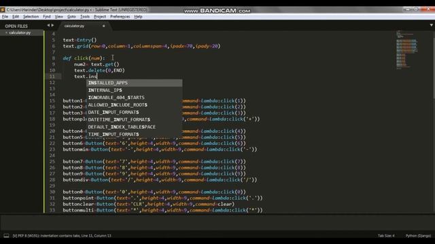Click the 'text.delete(0,END)' code line
This screenshot has width=435, height=244.
99,70
